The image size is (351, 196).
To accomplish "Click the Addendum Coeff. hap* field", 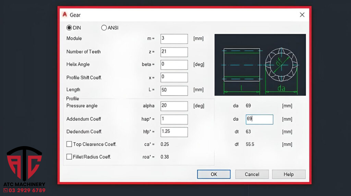I will pyautogui.click(x=174, y=119).
